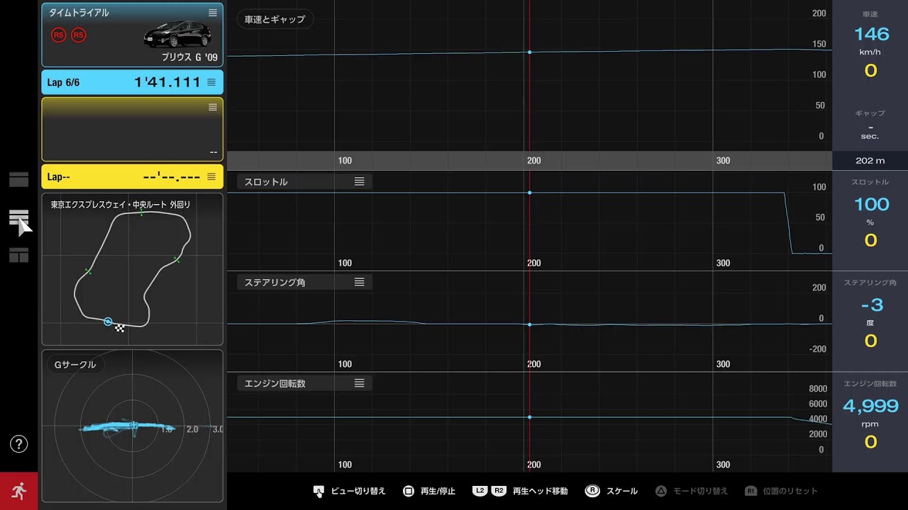Select the yellow Lap-- comparison row

tap(133, 176)
